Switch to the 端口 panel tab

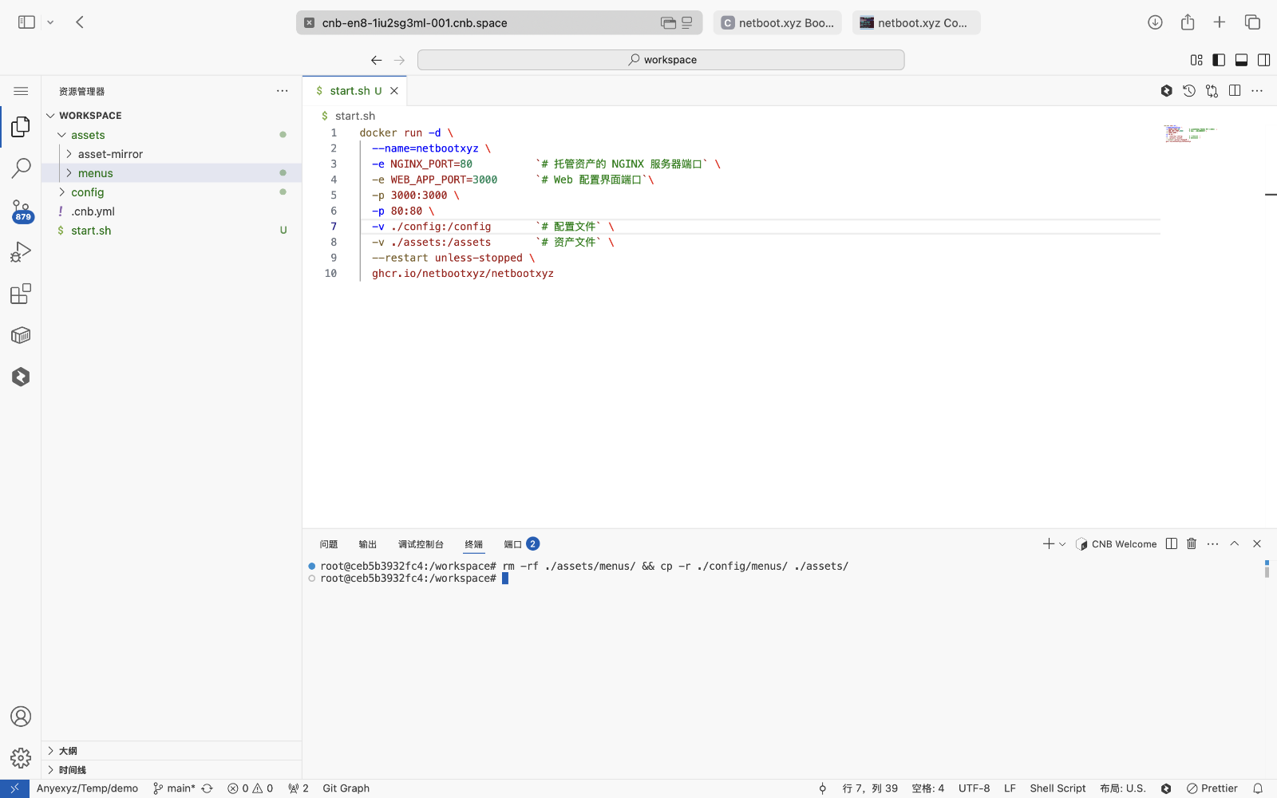pos(512,544)
